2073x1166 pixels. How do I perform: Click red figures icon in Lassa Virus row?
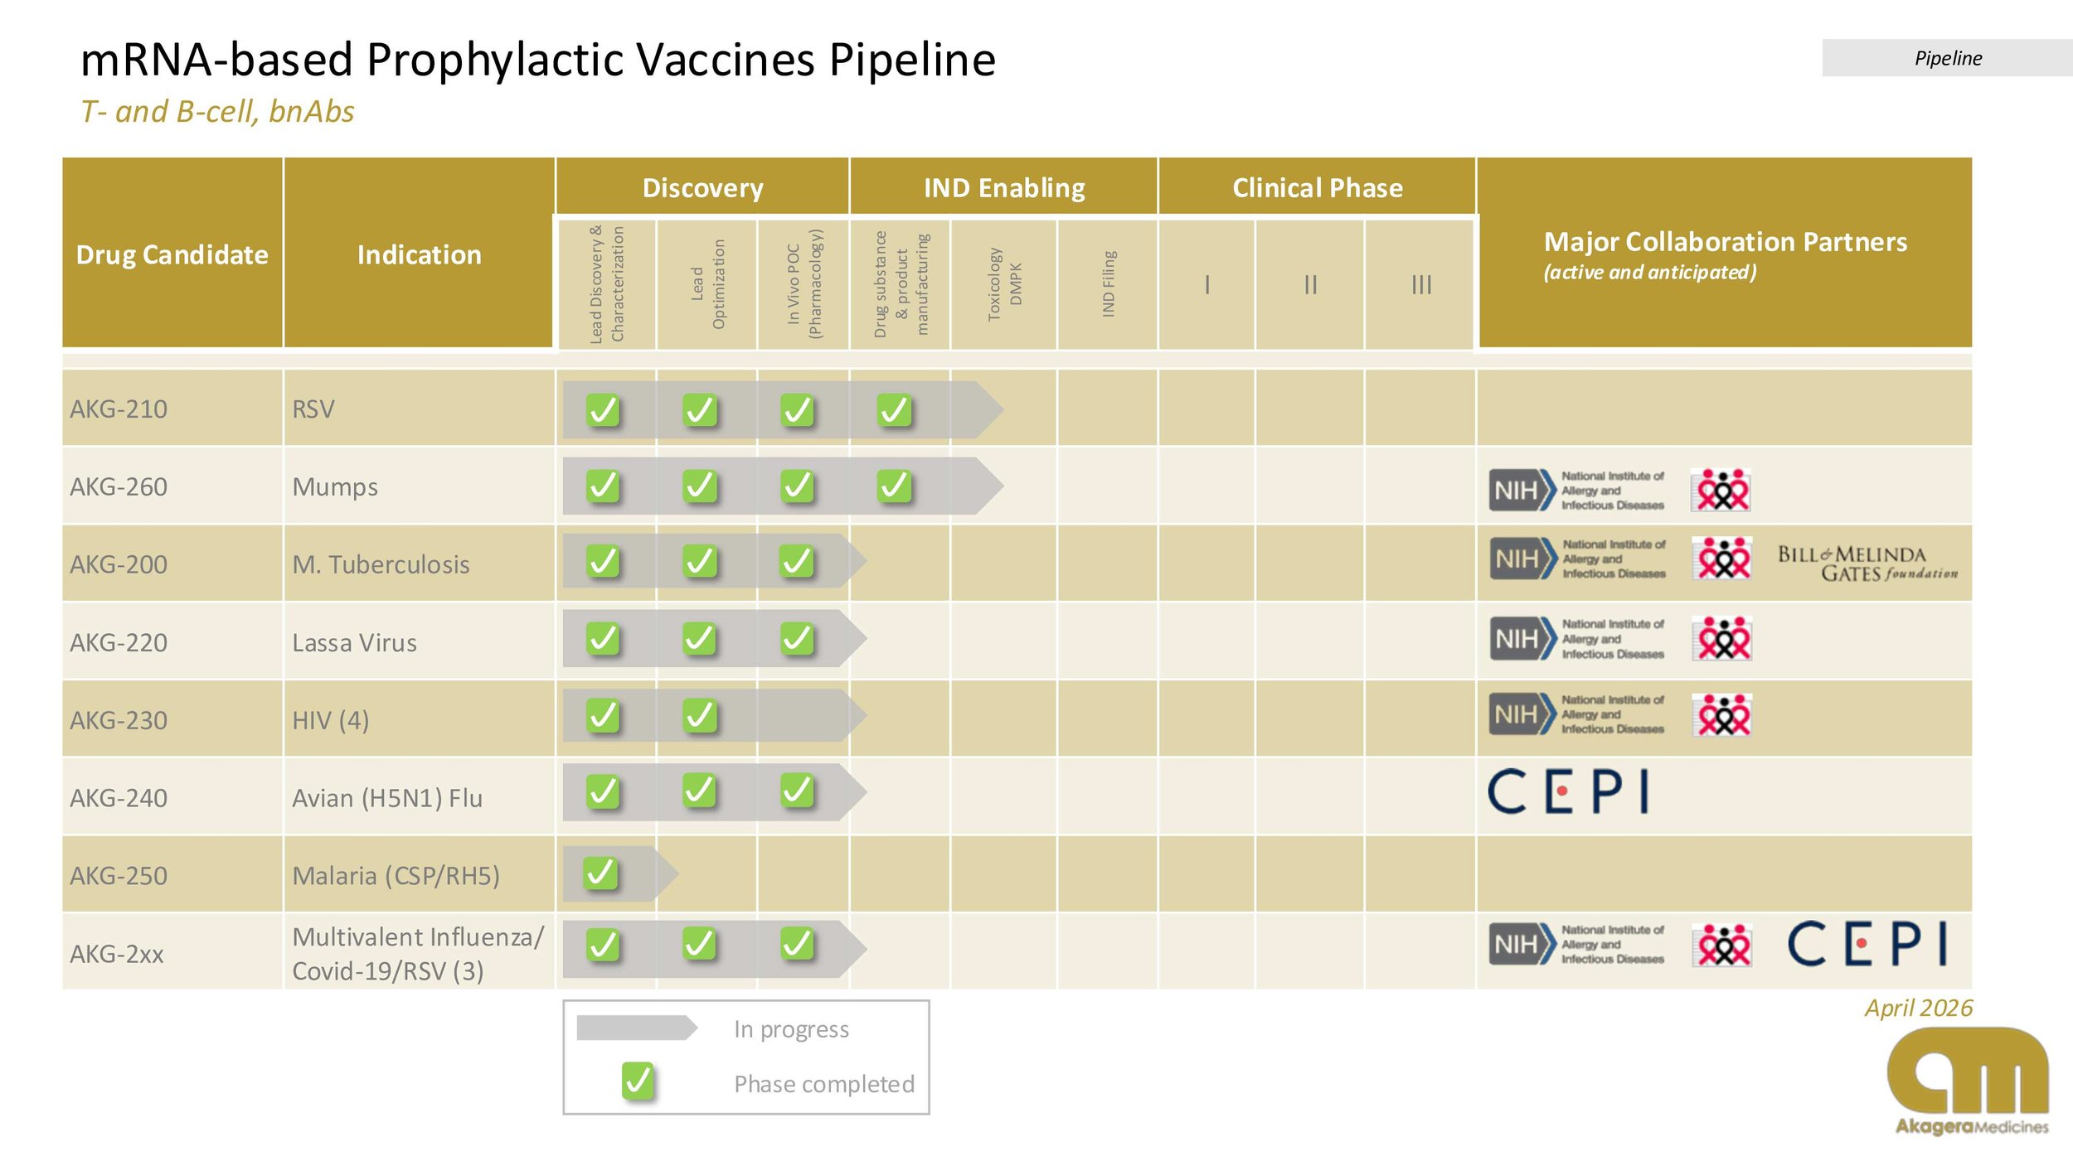tap(1721, 639)
